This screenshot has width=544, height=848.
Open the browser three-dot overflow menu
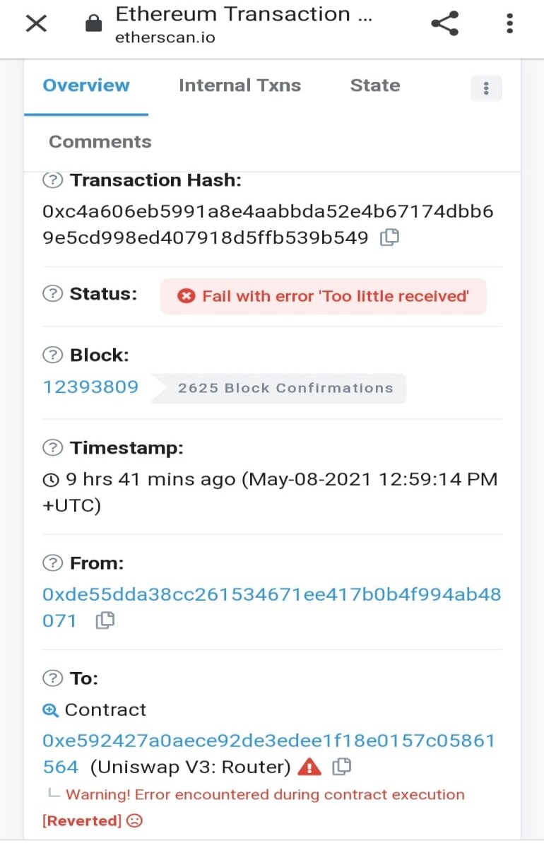(x=509, y=24)
